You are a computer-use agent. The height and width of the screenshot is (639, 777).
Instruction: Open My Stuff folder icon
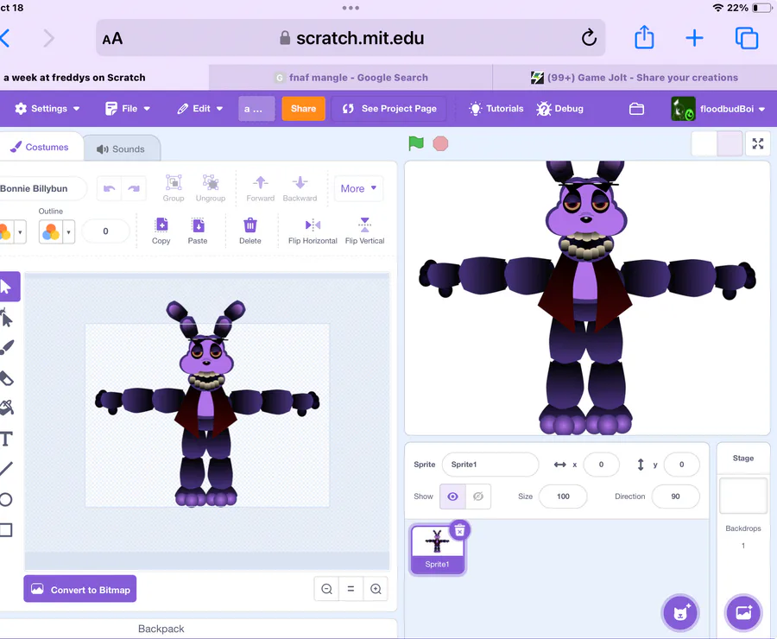coord(636,109)
